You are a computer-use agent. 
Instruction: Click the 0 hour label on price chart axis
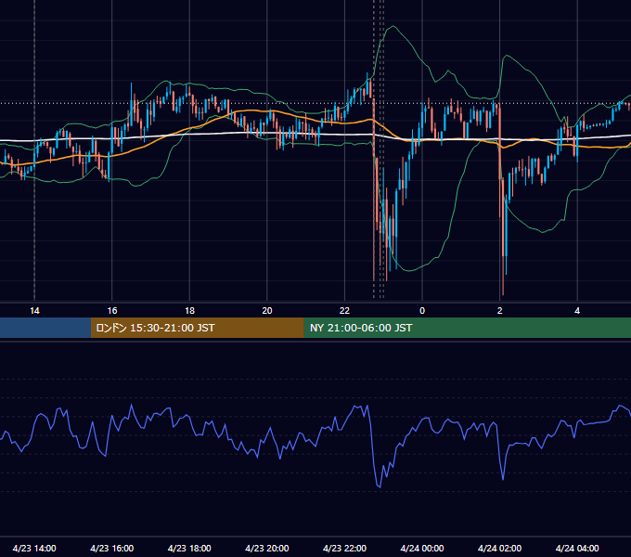(422, 311)
